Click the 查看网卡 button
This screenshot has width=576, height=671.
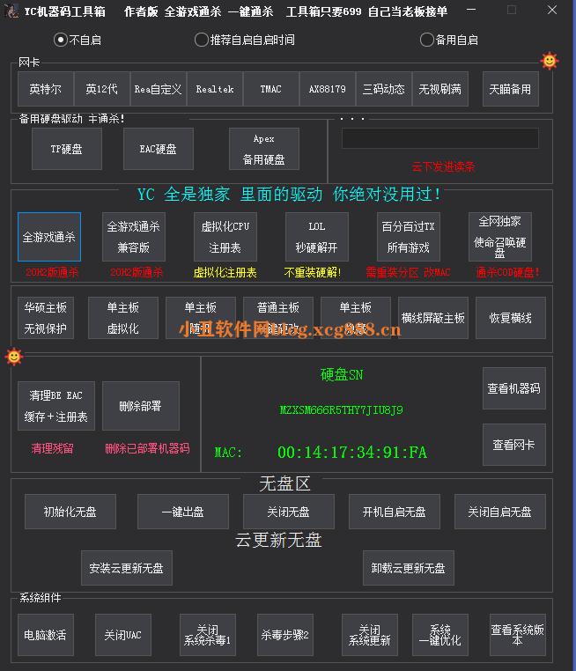514,445
